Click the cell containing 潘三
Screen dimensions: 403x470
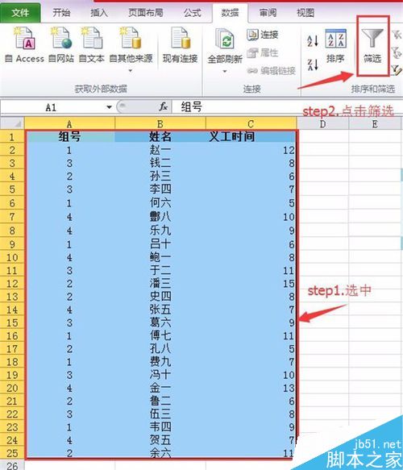click(160, 283)
